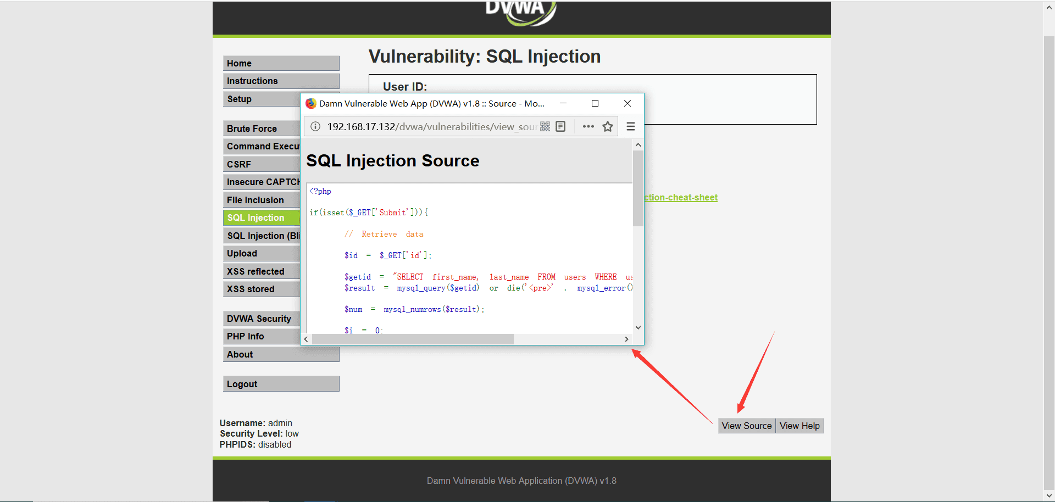
Task: Go to File Inclusion page
Action: click(x=262, y=200)
